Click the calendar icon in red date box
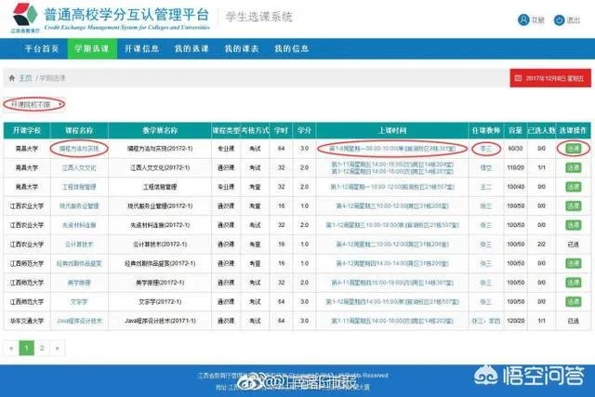This screenshot has width=595, height=397. pos(518,78)
